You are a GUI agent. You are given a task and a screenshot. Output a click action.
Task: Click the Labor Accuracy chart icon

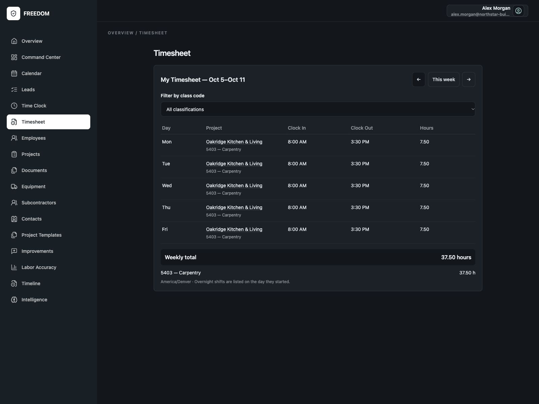tap(14, 267)
